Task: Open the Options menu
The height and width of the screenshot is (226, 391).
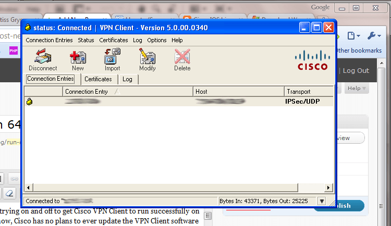Action: (156, 40)
